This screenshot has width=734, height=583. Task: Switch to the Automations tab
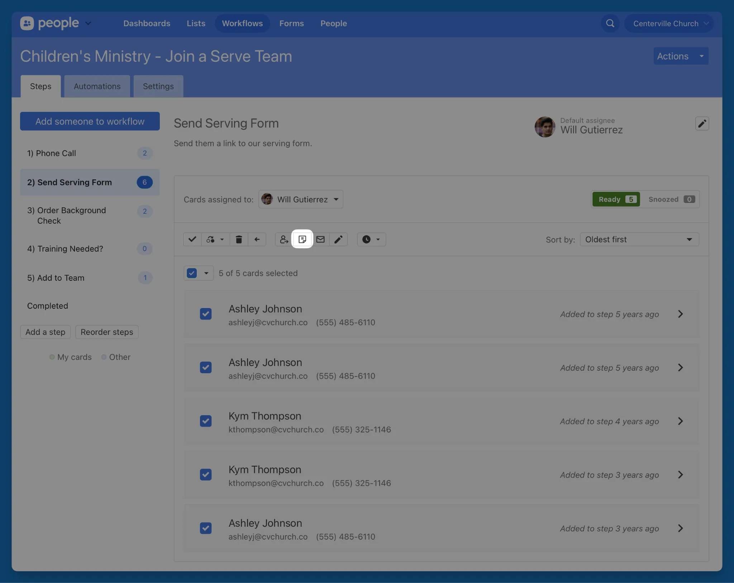(x=97, y=86)
